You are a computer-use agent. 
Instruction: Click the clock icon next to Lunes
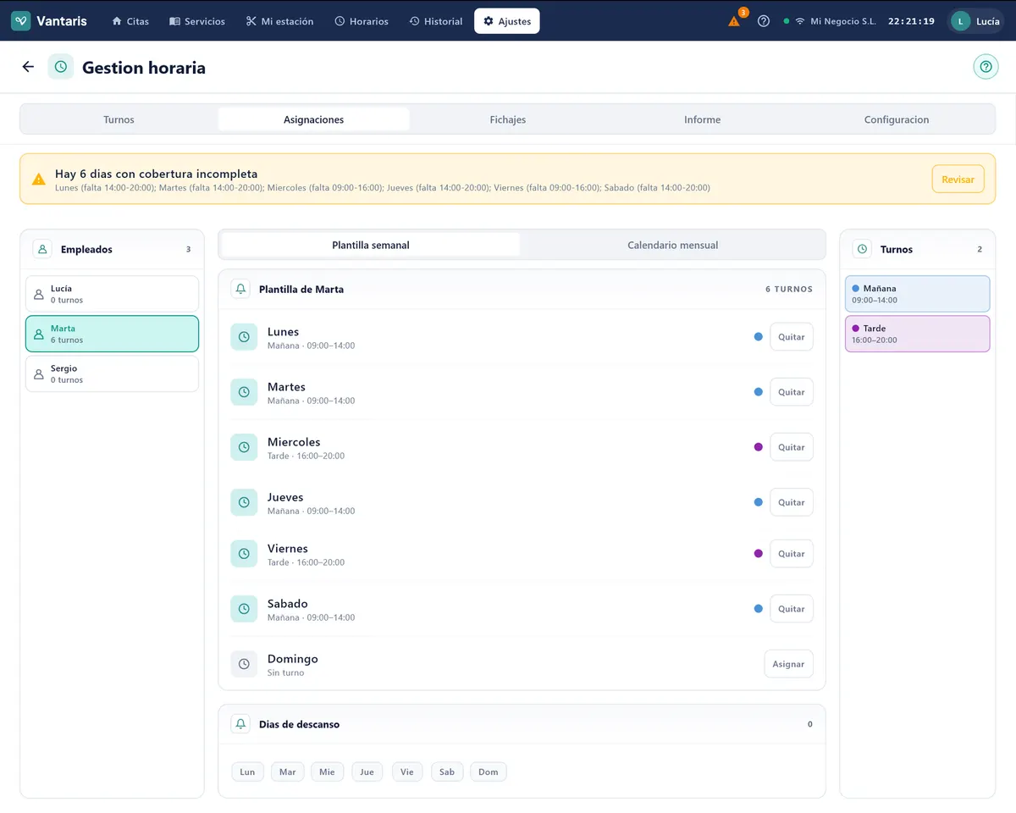[x=244, y=337]
